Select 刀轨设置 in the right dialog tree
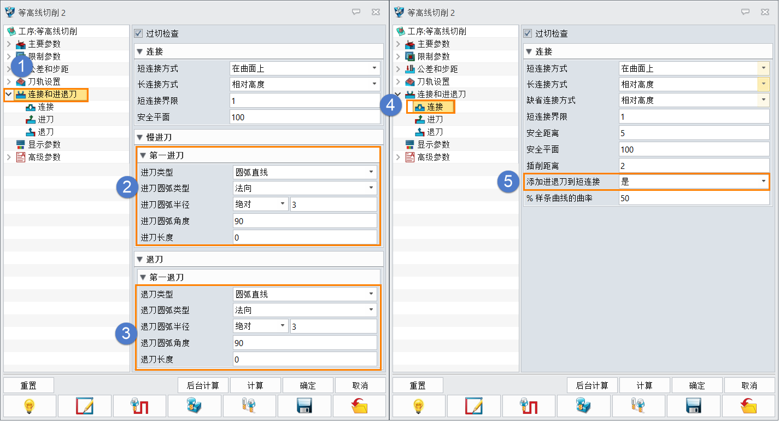This screenshot has width=779, height=421. click(x=434, y=81)
